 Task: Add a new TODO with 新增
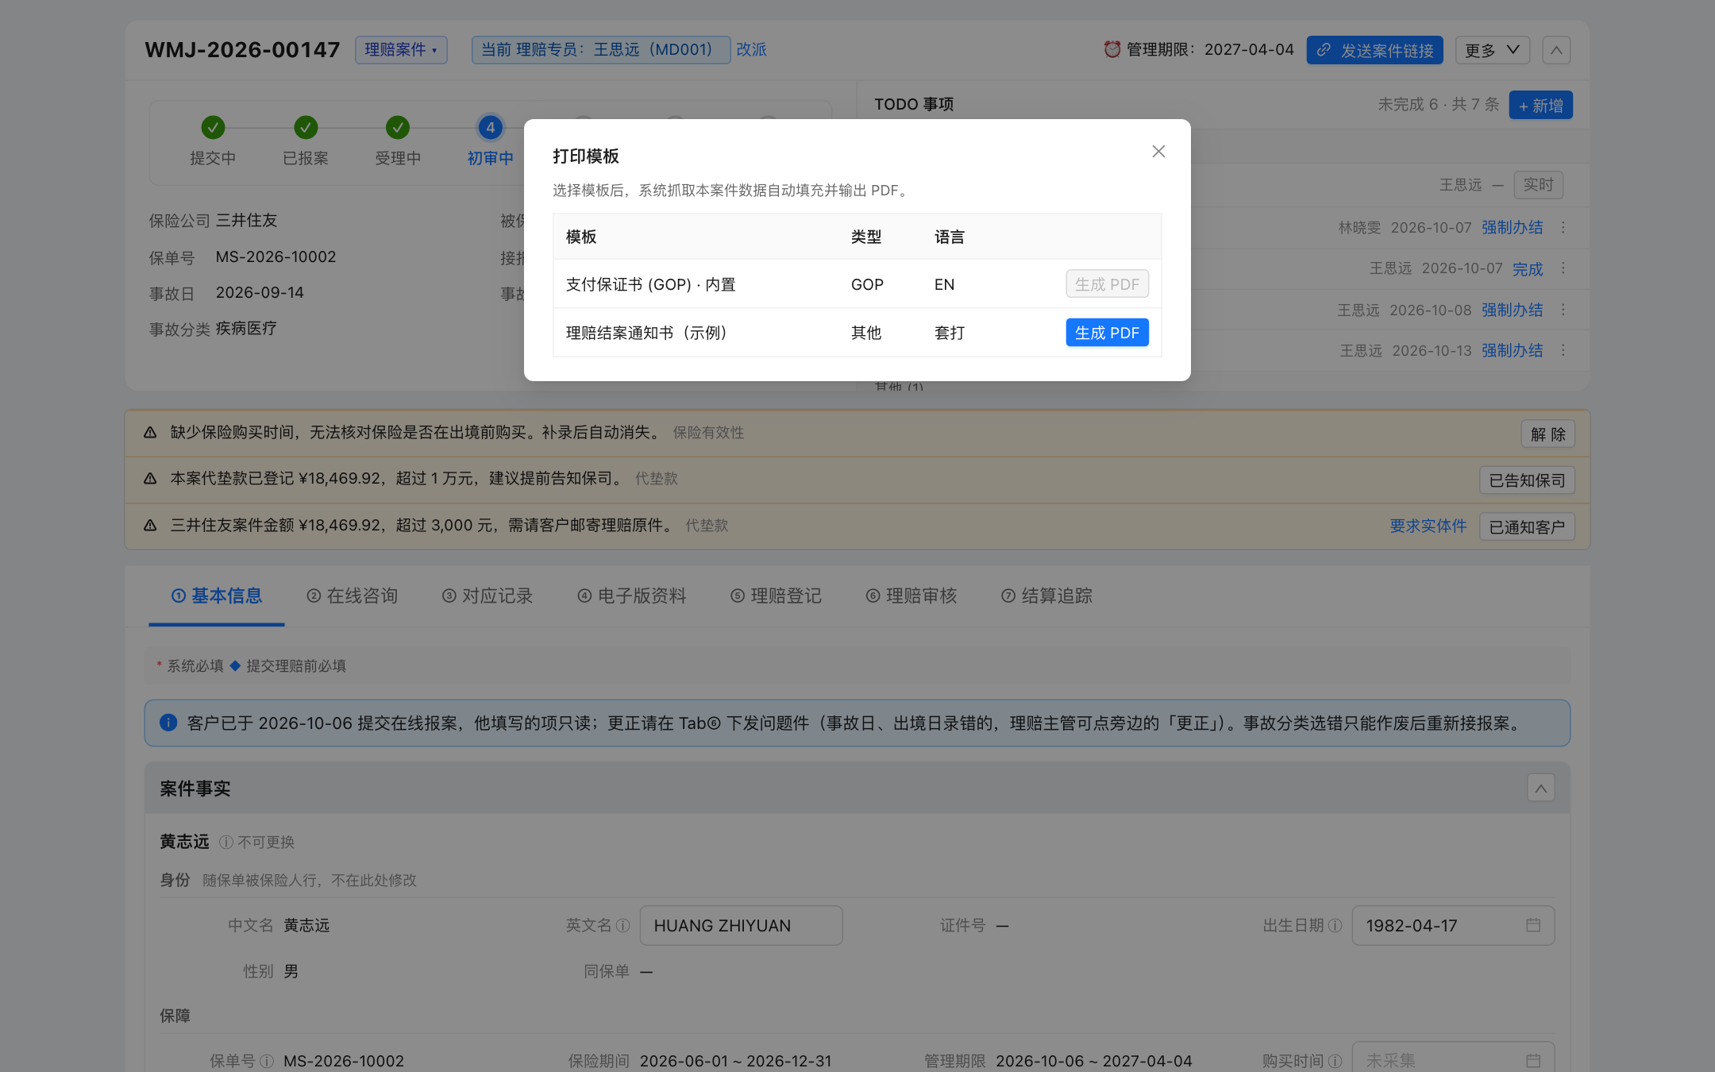tap(1540, 105)
